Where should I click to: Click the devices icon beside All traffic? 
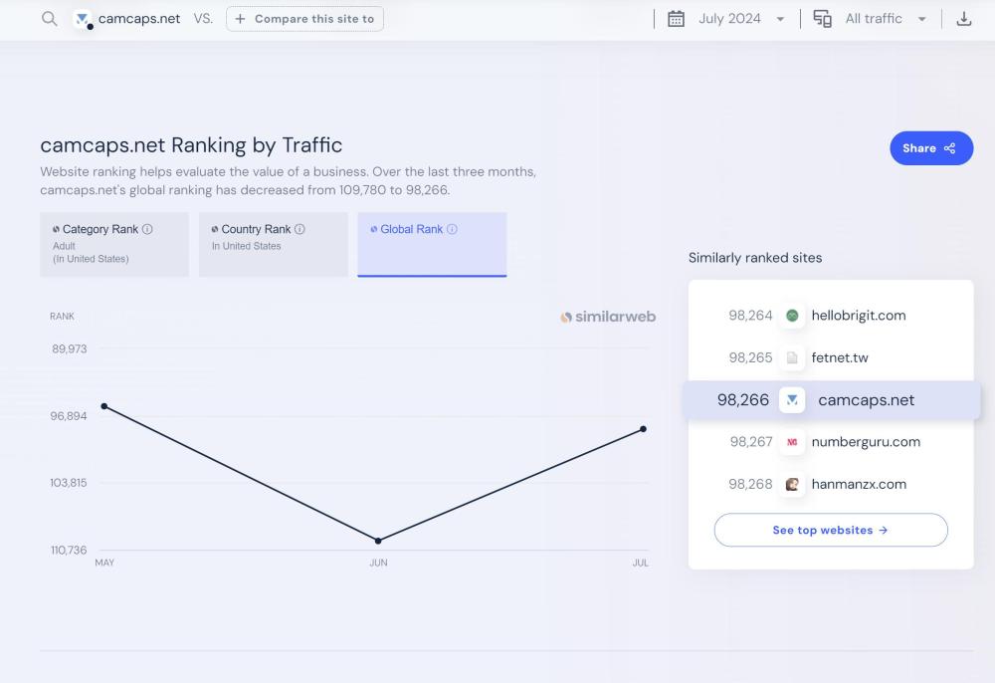[823, 19]
